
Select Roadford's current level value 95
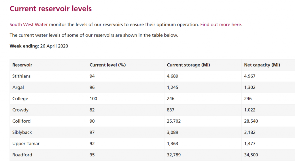pos(92,155)
